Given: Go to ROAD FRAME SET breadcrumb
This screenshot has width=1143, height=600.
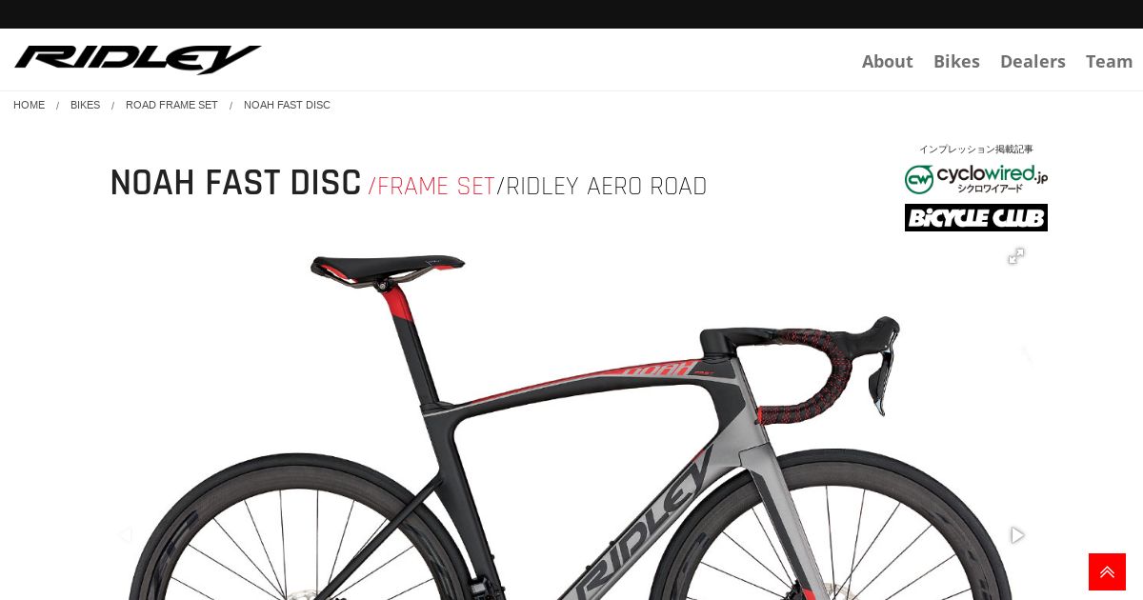Looking at the screenshot, I should 171,105.
